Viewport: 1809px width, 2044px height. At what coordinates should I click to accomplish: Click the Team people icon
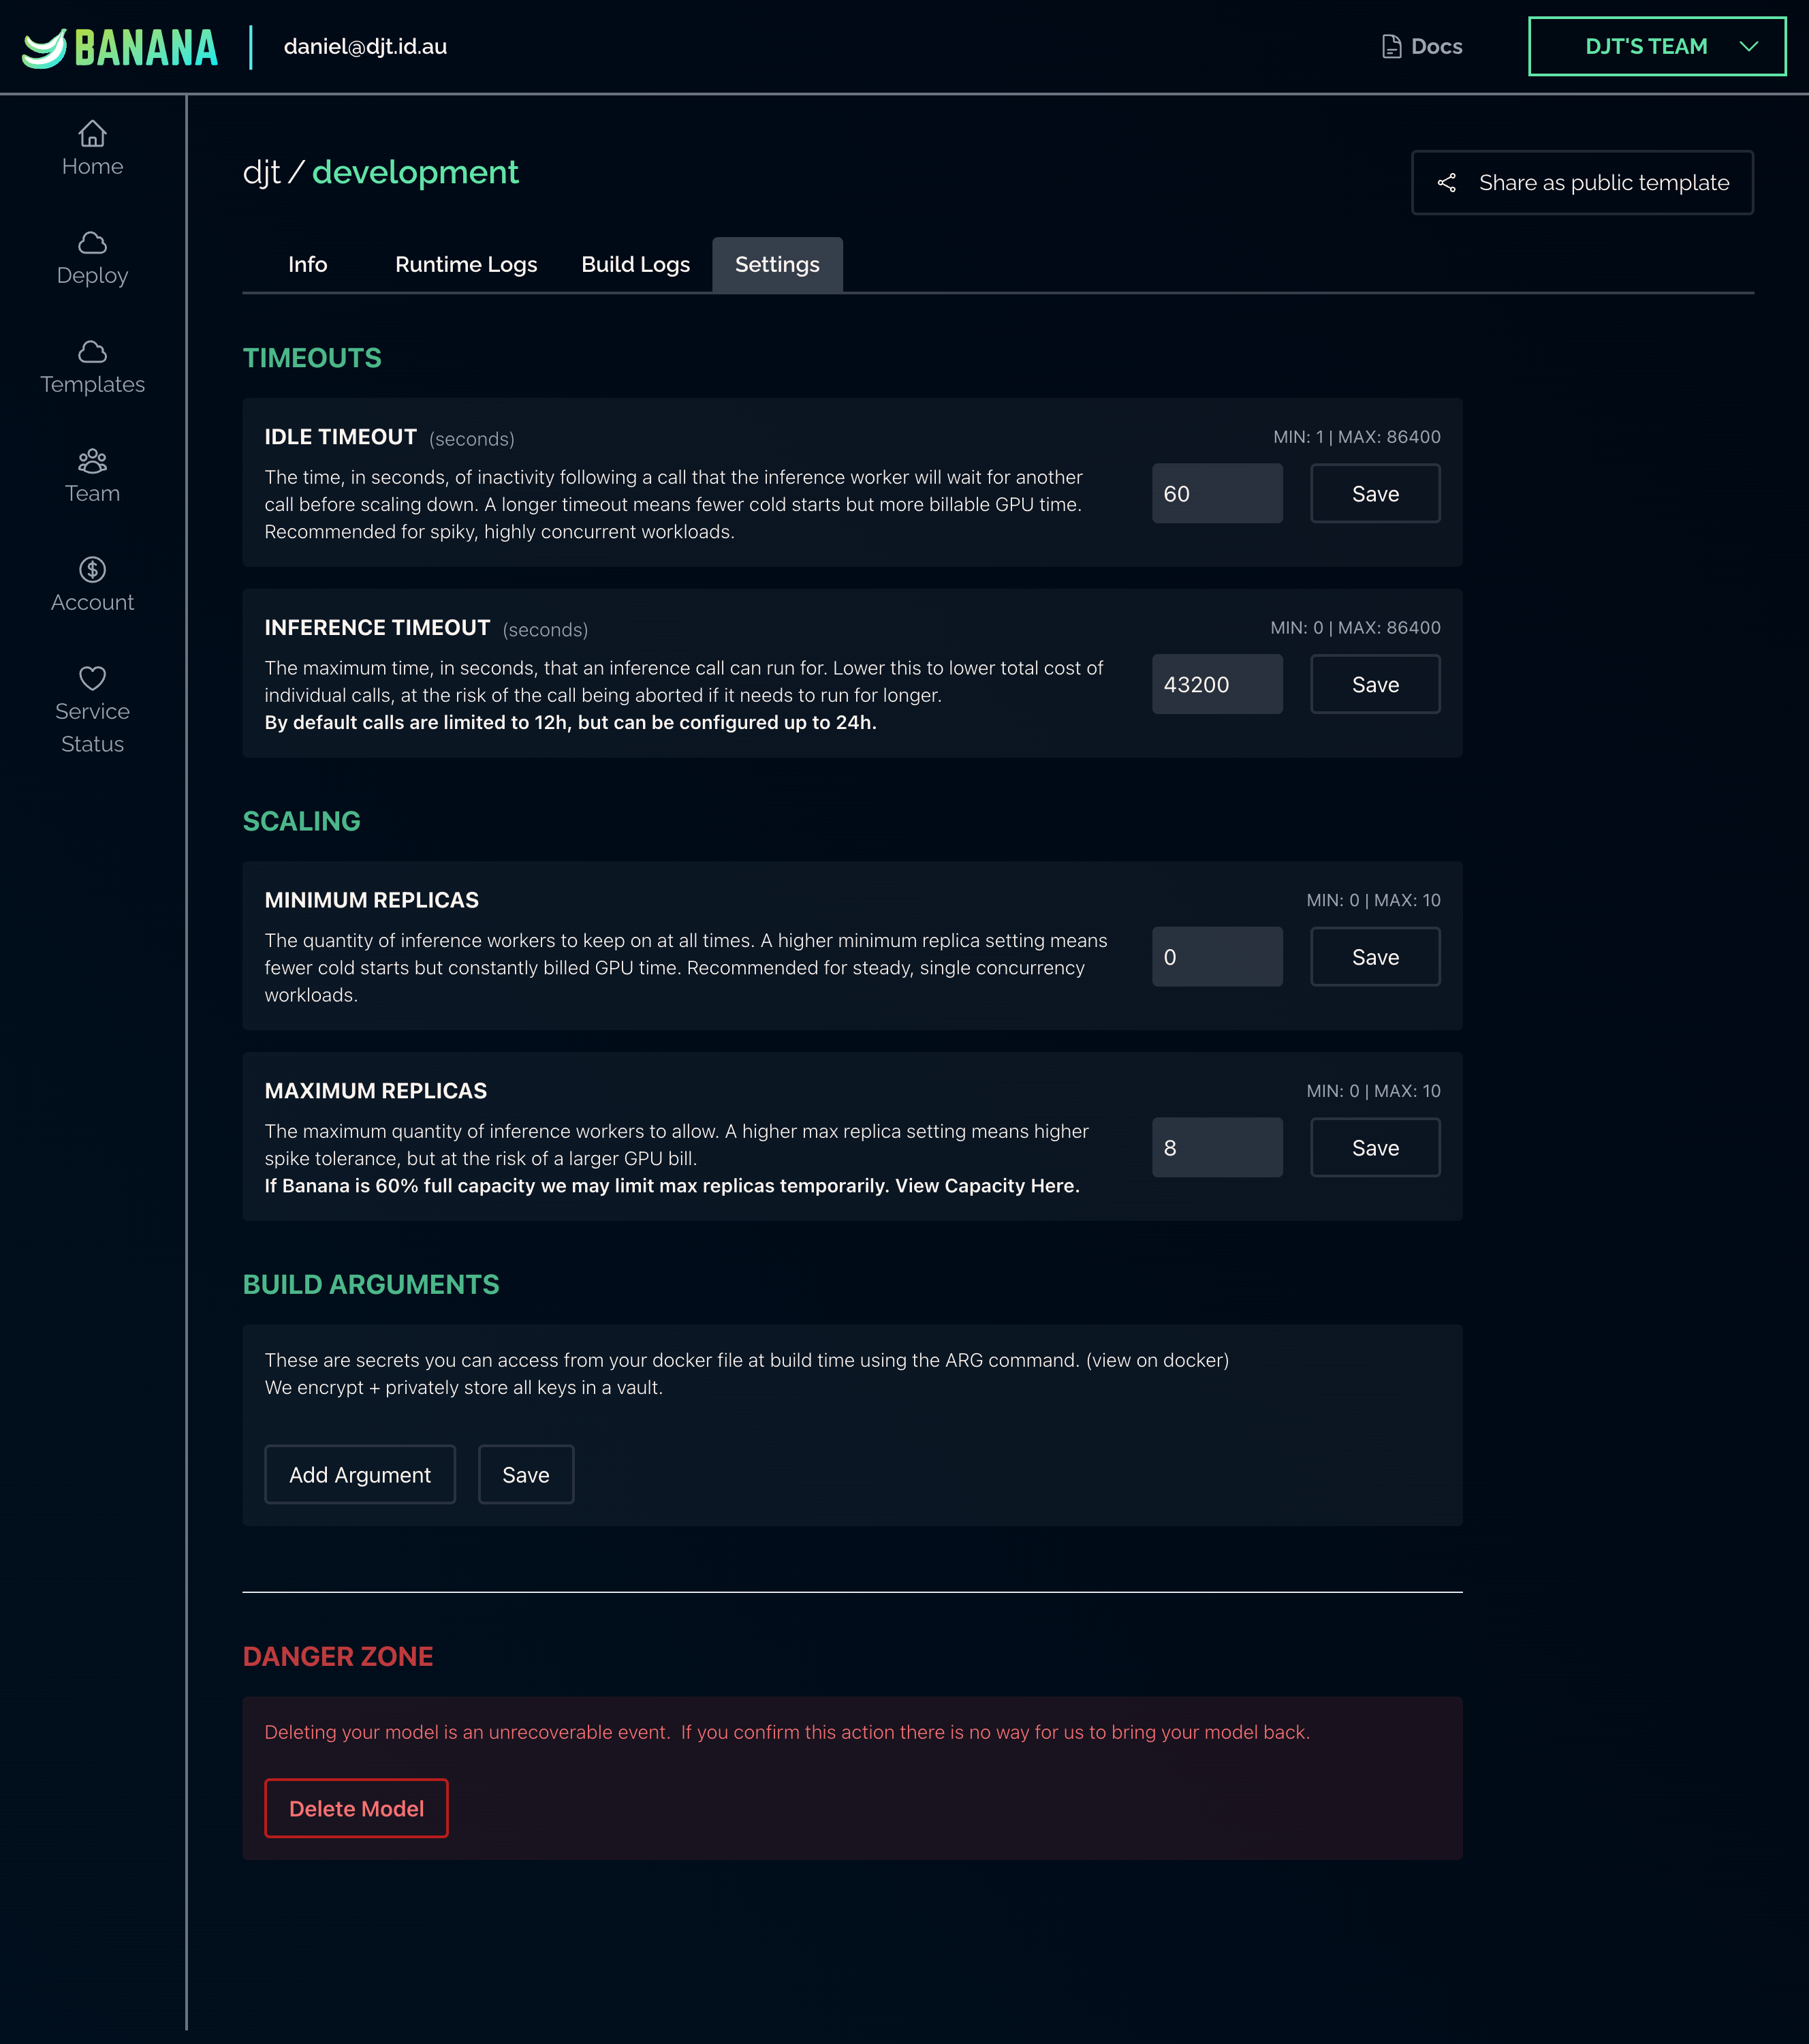(x=92, y=460)
